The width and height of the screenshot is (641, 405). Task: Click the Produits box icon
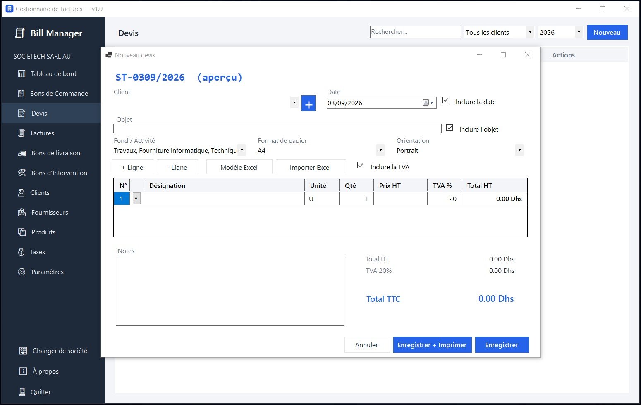click(22, 232)
